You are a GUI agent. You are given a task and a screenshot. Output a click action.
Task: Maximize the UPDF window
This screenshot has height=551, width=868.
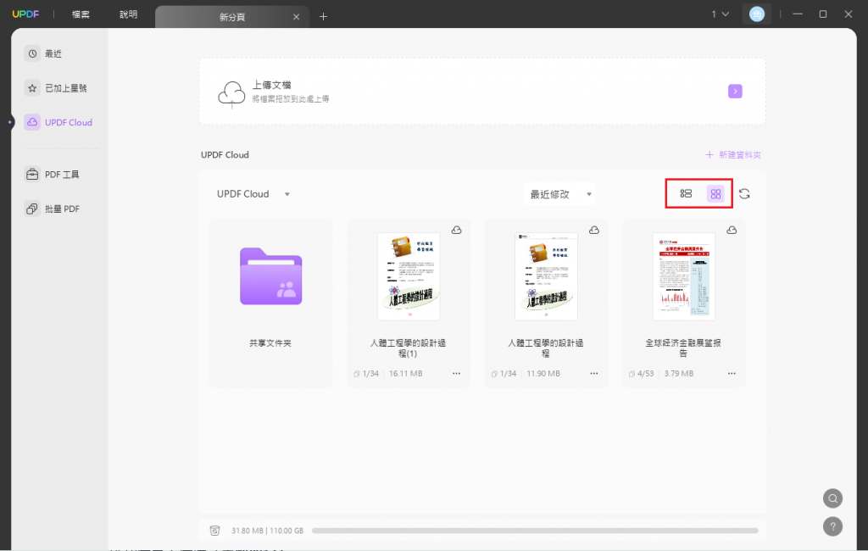coord(823,14)
